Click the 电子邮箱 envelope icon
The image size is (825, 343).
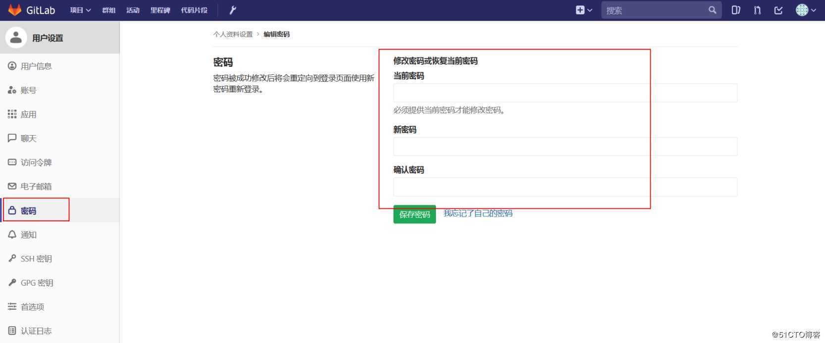[x=12, y=186]
